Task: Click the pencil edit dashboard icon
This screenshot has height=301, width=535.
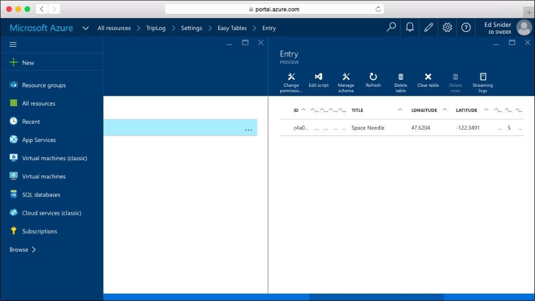Action: [x=429, y=27]
